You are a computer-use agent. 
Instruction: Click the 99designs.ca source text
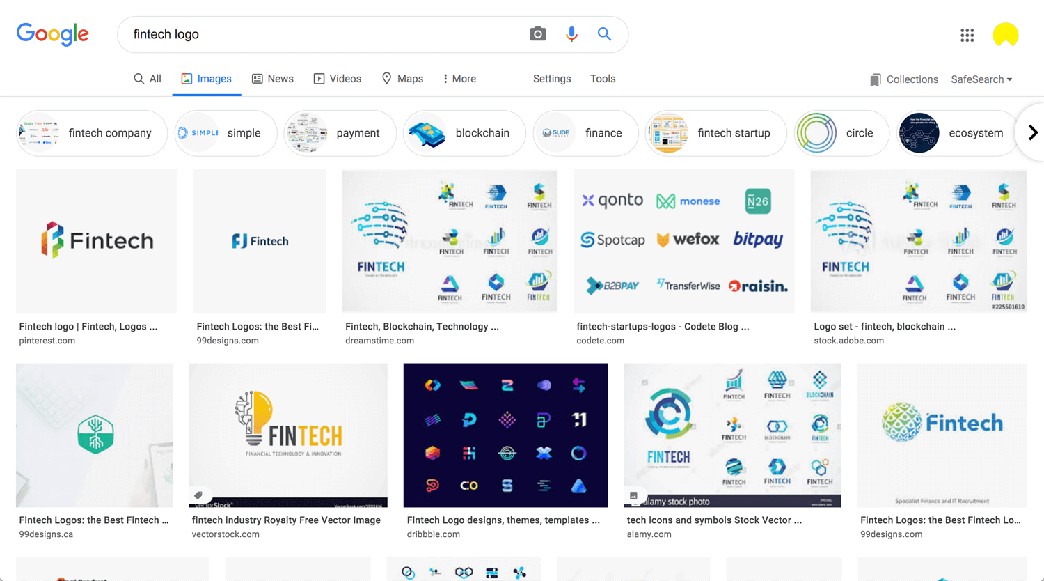[x=46, y=534]
